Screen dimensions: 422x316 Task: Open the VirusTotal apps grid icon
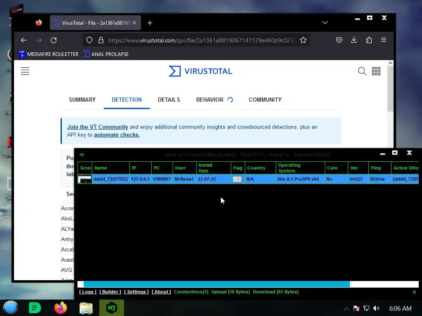376,71
